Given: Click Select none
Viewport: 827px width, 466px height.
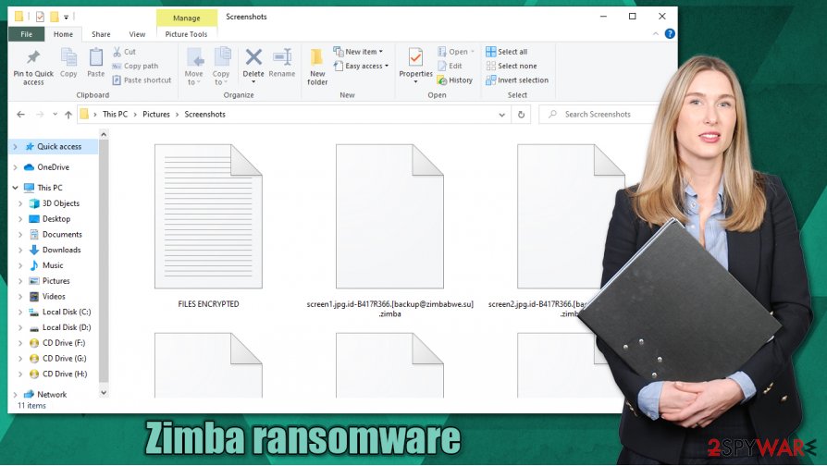Looking at the screenshot, I should pyautogui.click(x=511, y=66).
